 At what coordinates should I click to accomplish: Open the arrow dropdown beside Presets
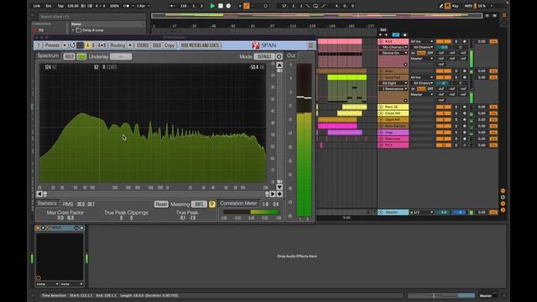[x=65, y=45]
